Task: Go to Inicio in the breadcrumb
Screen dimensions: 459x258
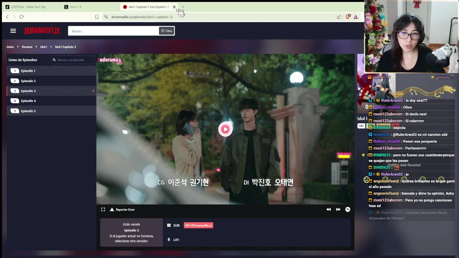Action: point(10,47)
